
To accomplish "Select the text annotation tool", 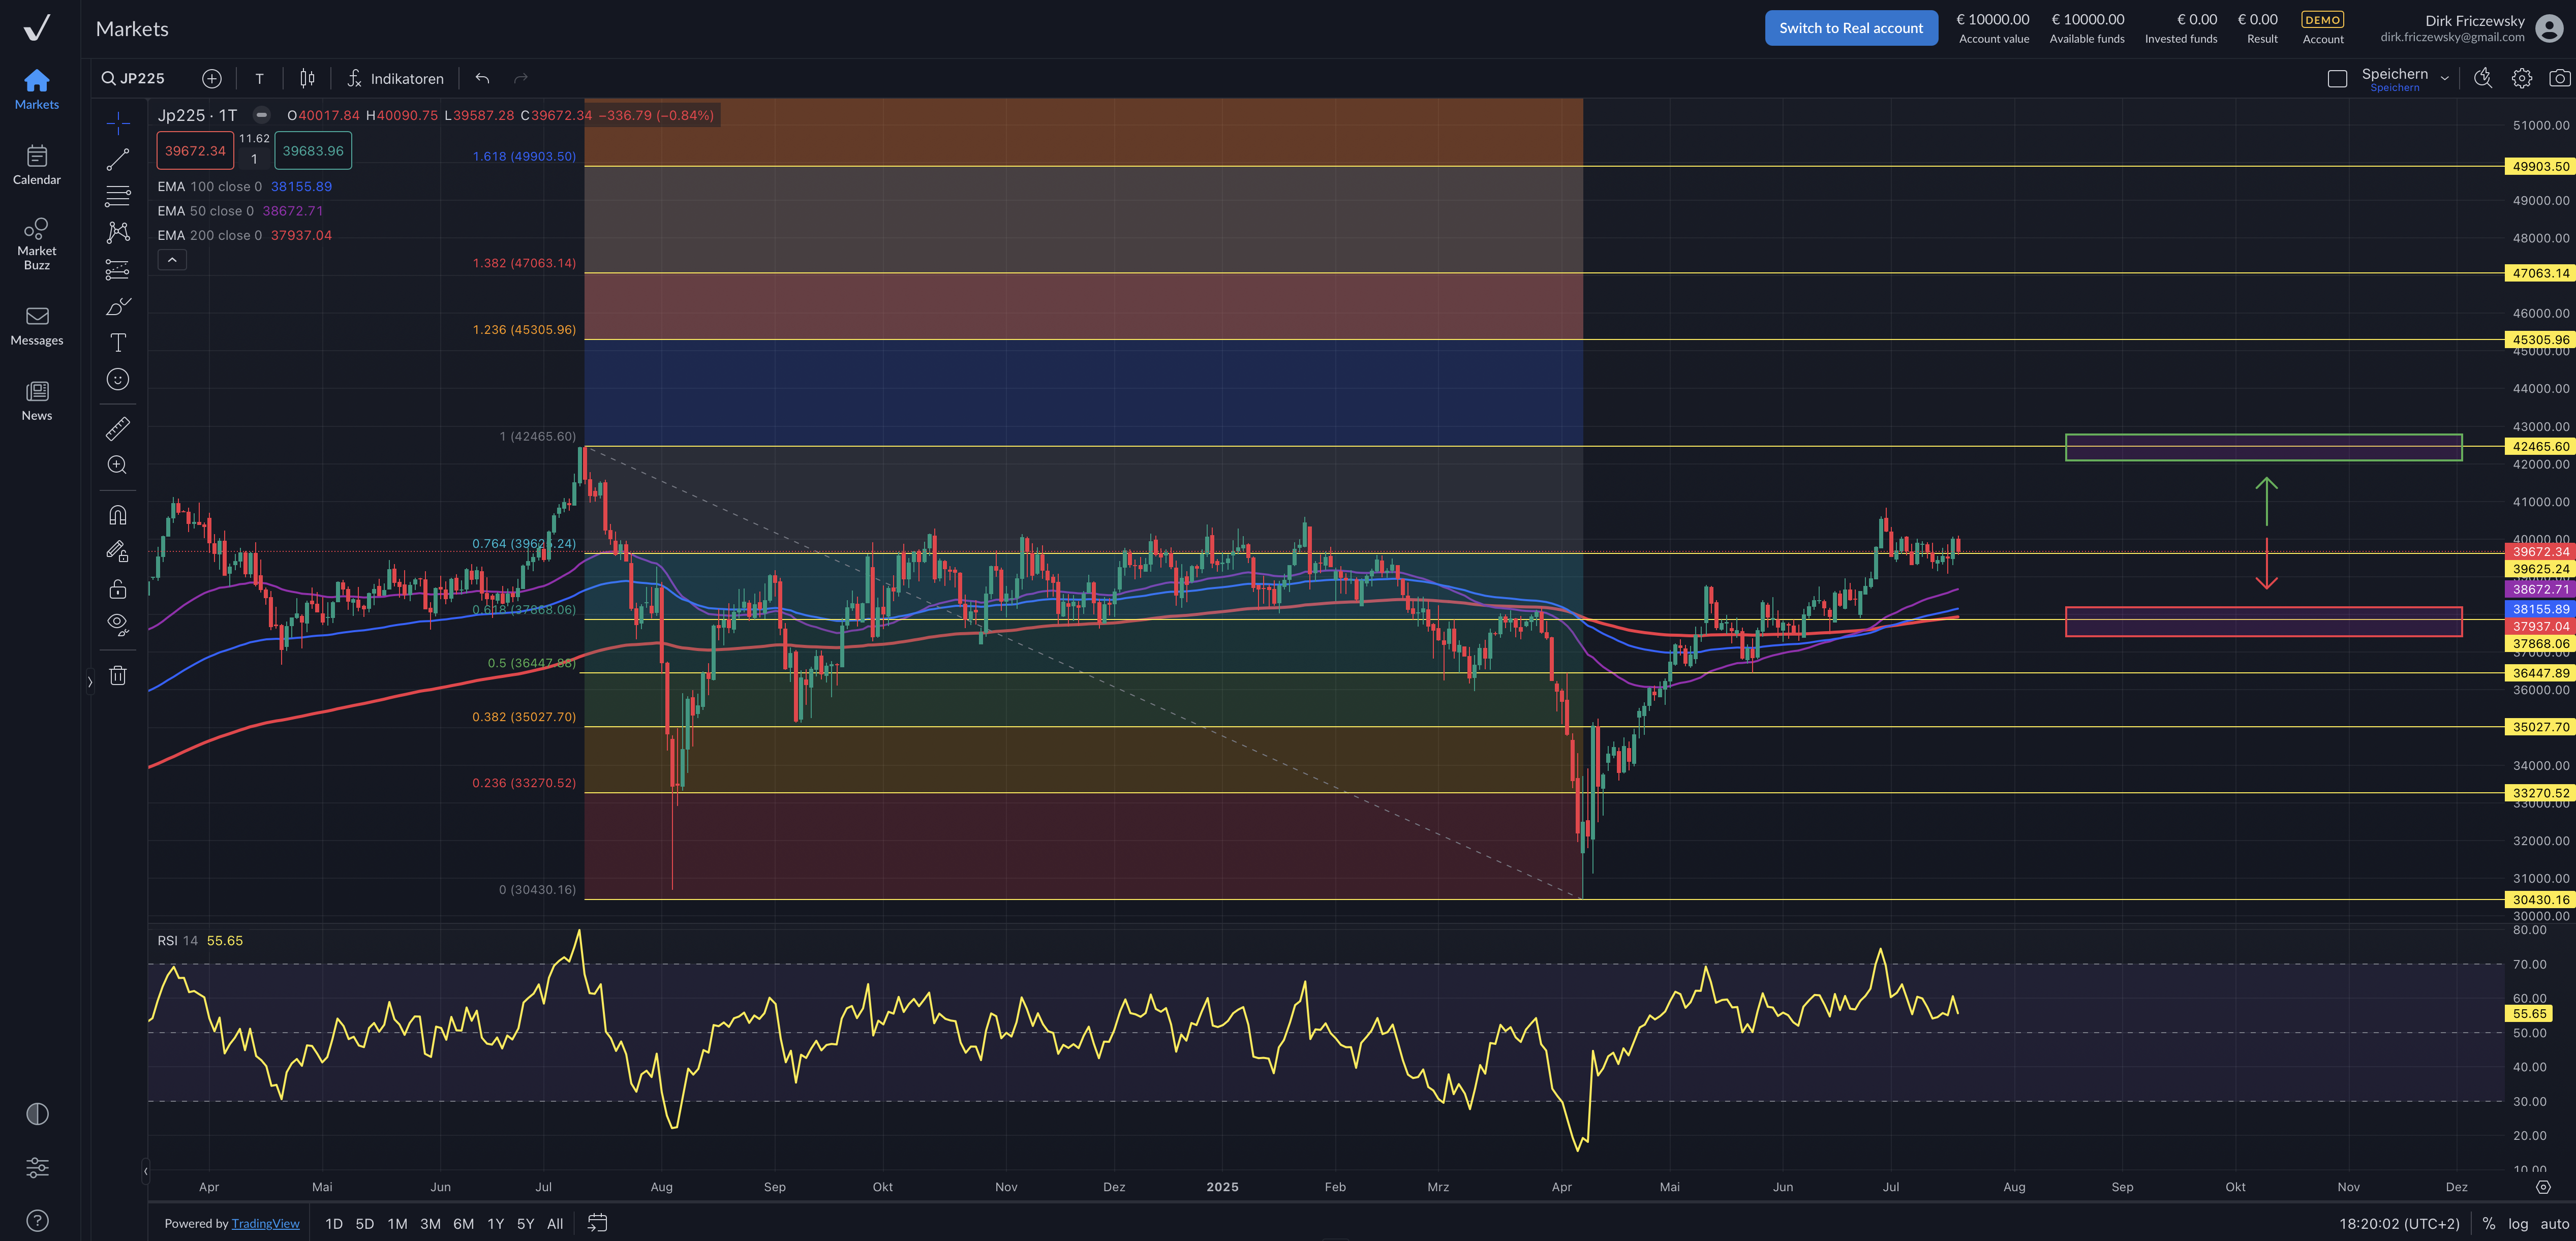I will coord(118,343).
